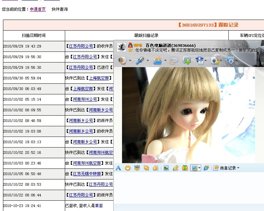
Task: Create a group discussion with green plus icon
Action: point(187,60)
